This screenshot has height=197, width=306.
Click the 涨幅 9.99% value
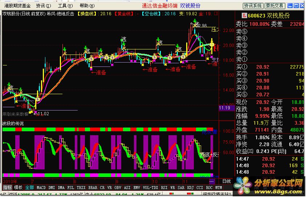[262, 116]
